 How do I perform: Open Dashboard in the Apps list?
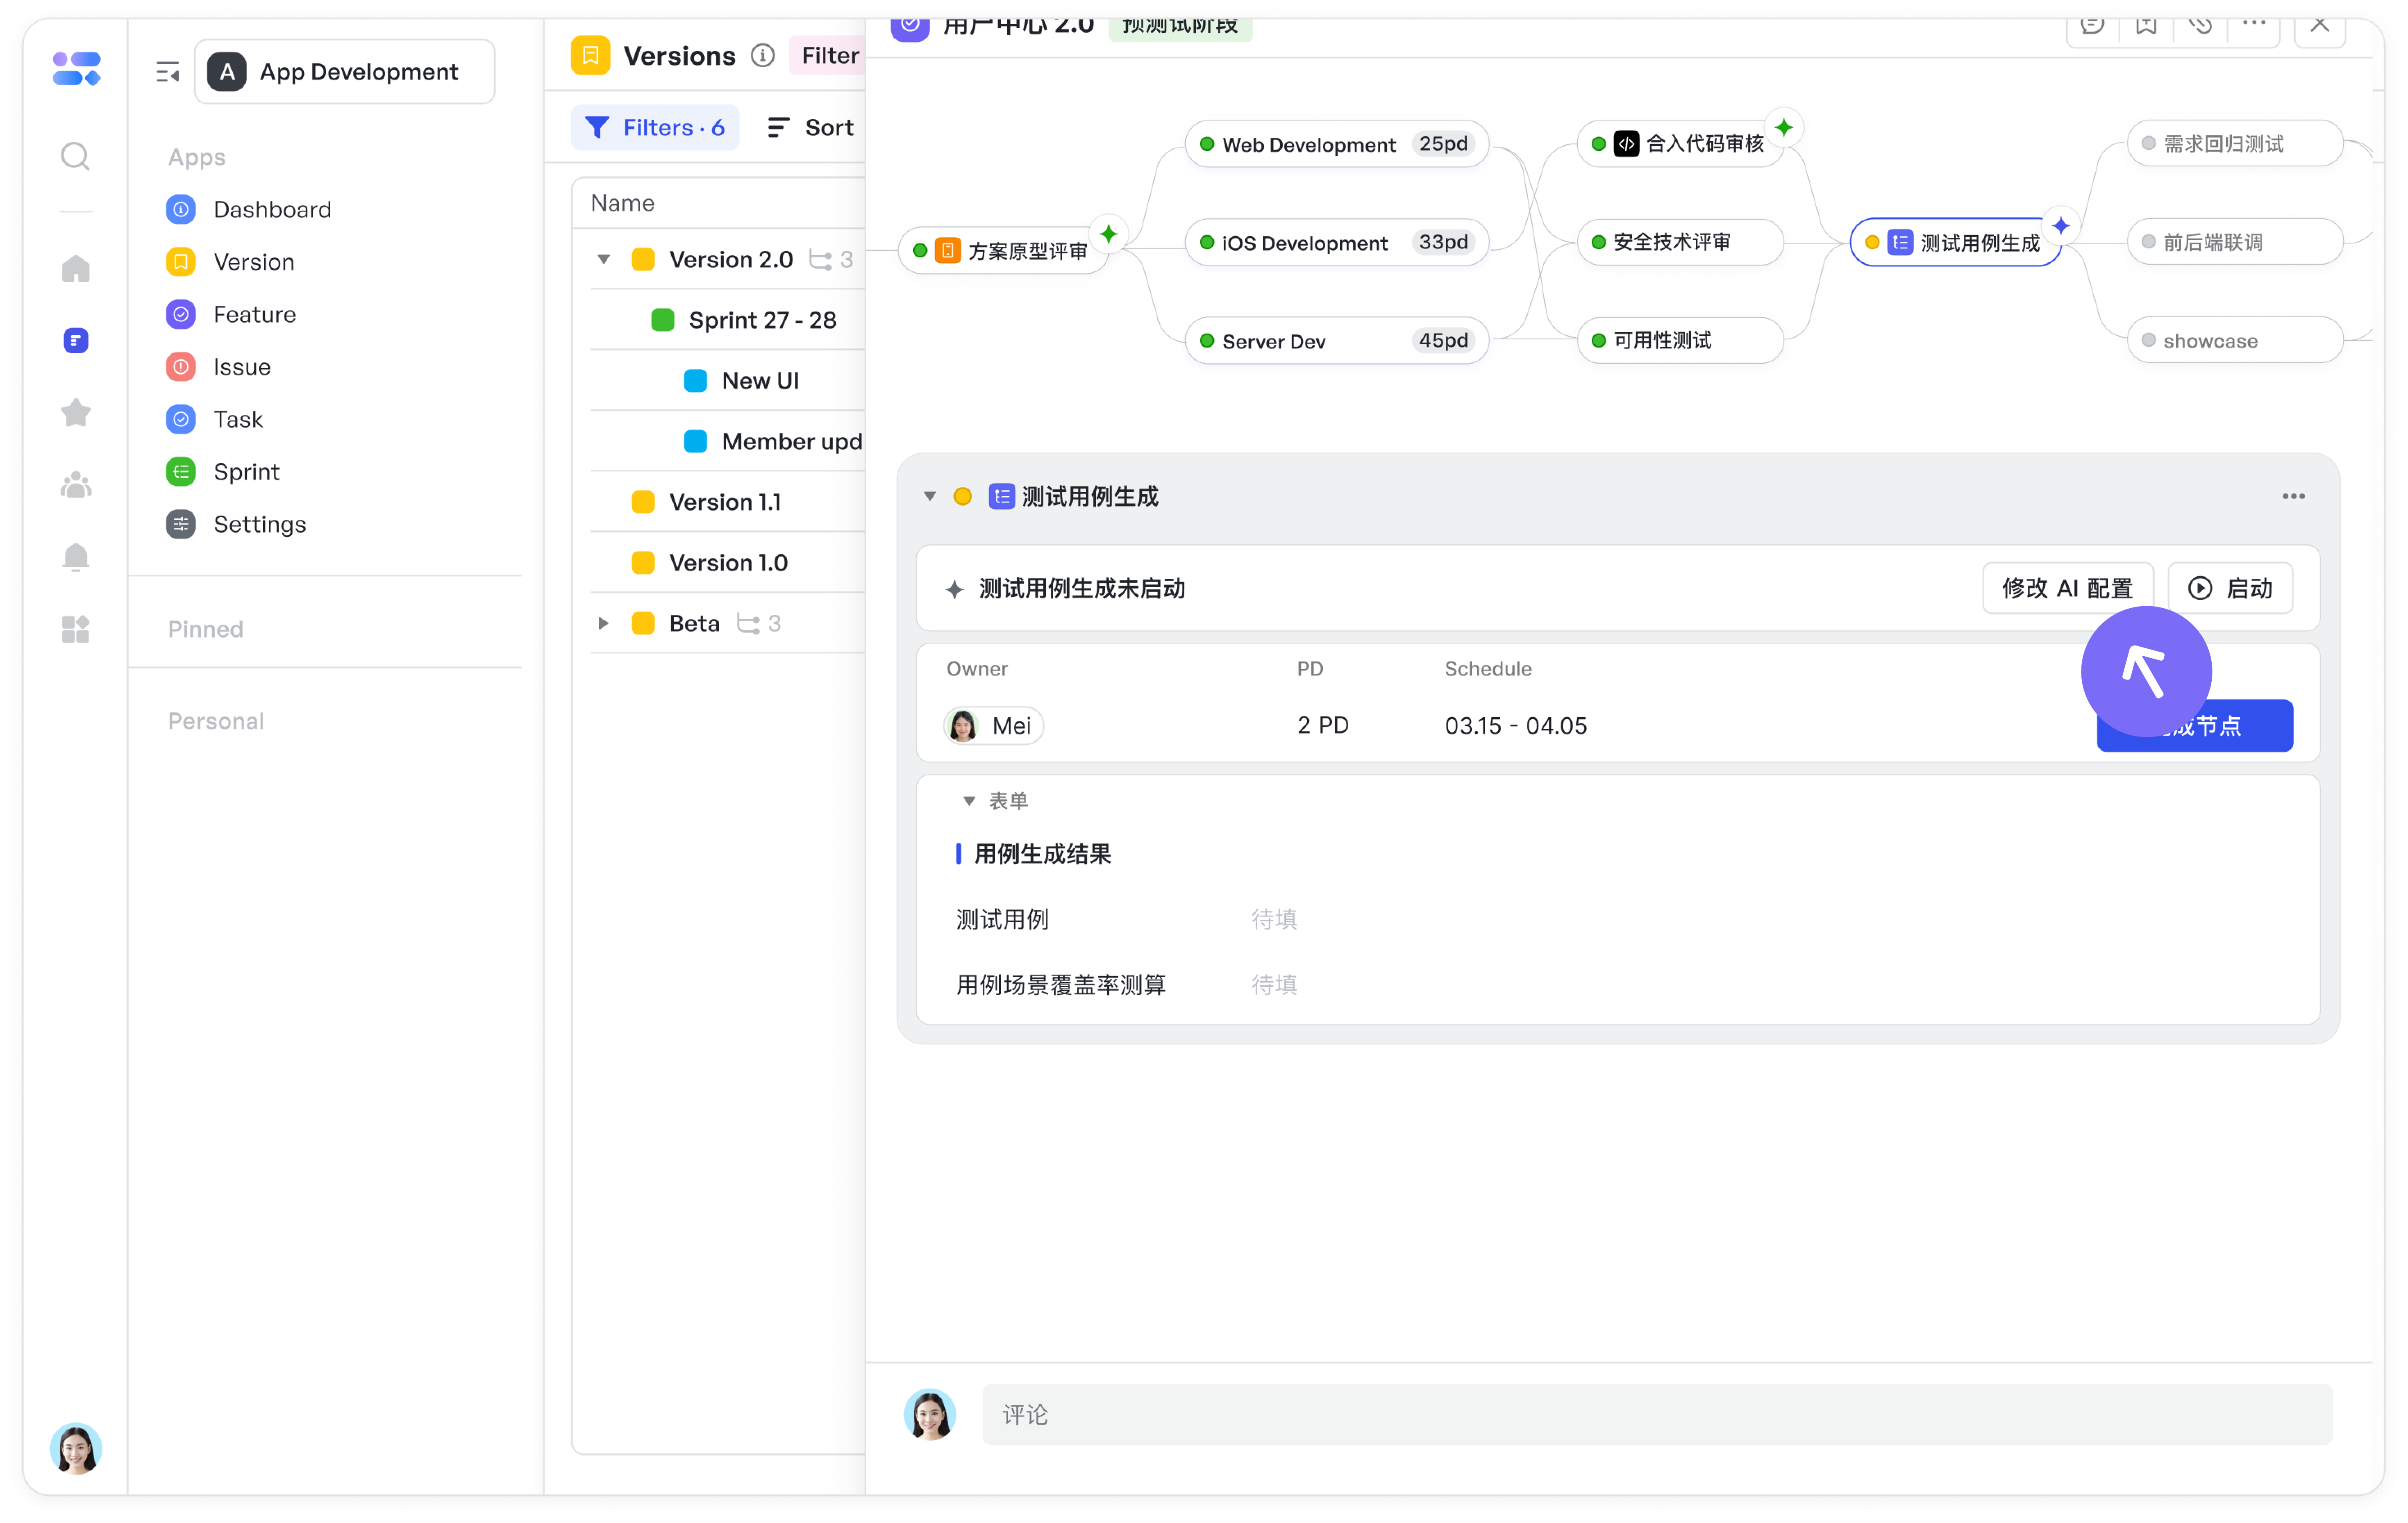click(x=249, y=210)
